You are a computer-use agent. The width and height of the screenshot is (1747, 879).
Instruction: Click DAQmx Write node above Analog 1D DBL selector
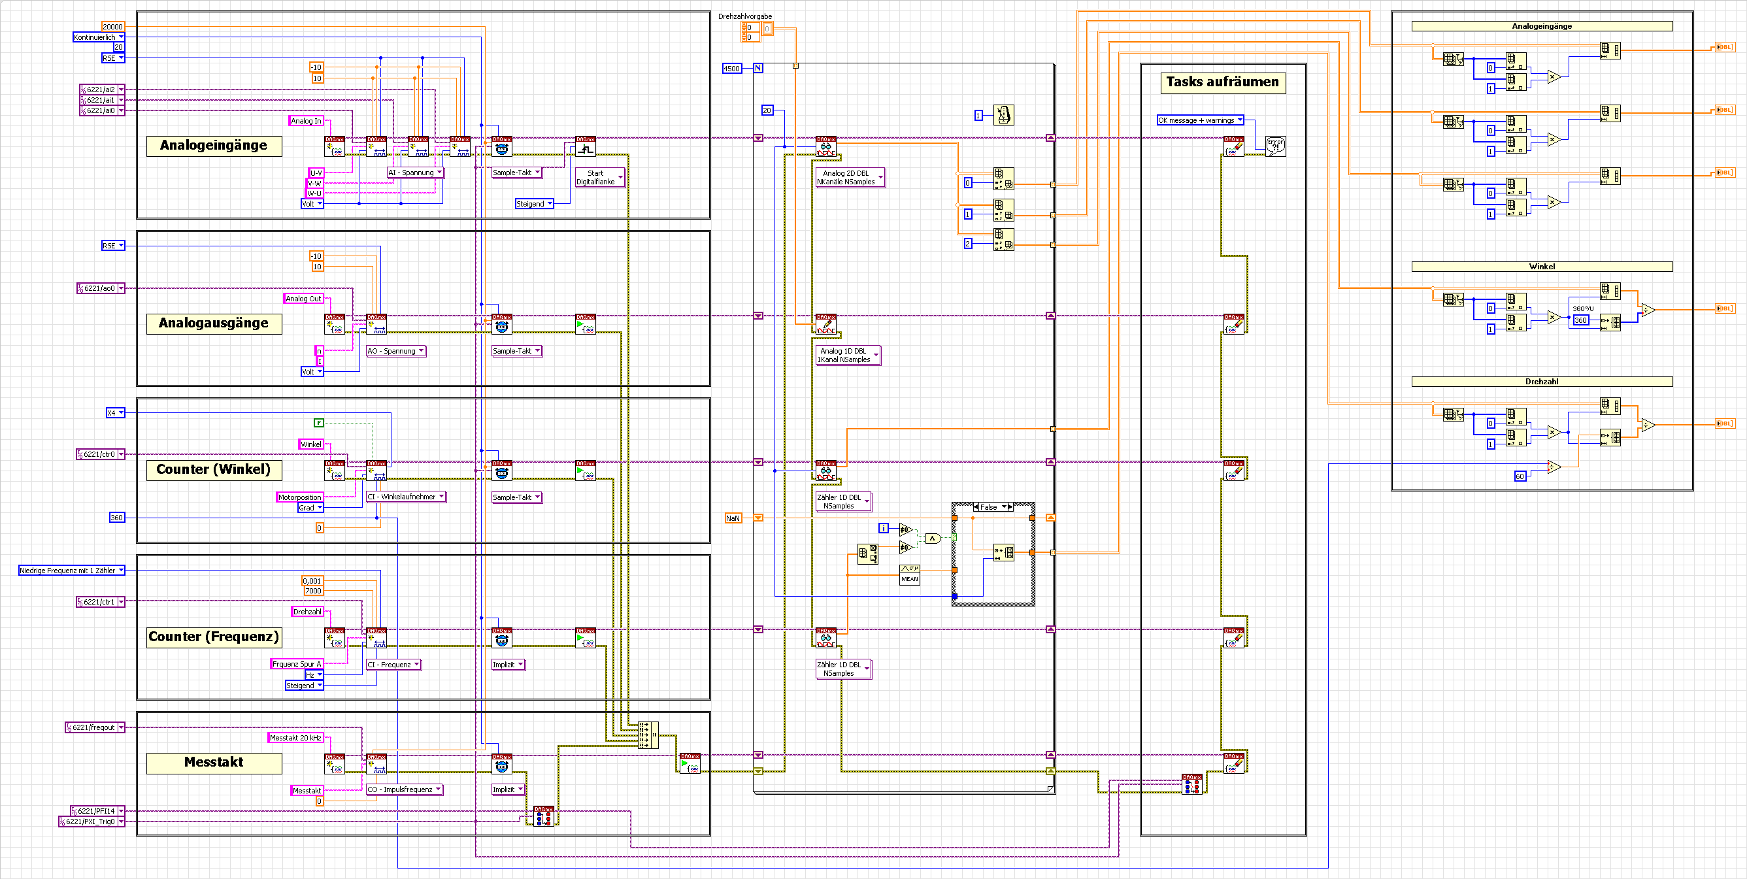tap(825, 324)
